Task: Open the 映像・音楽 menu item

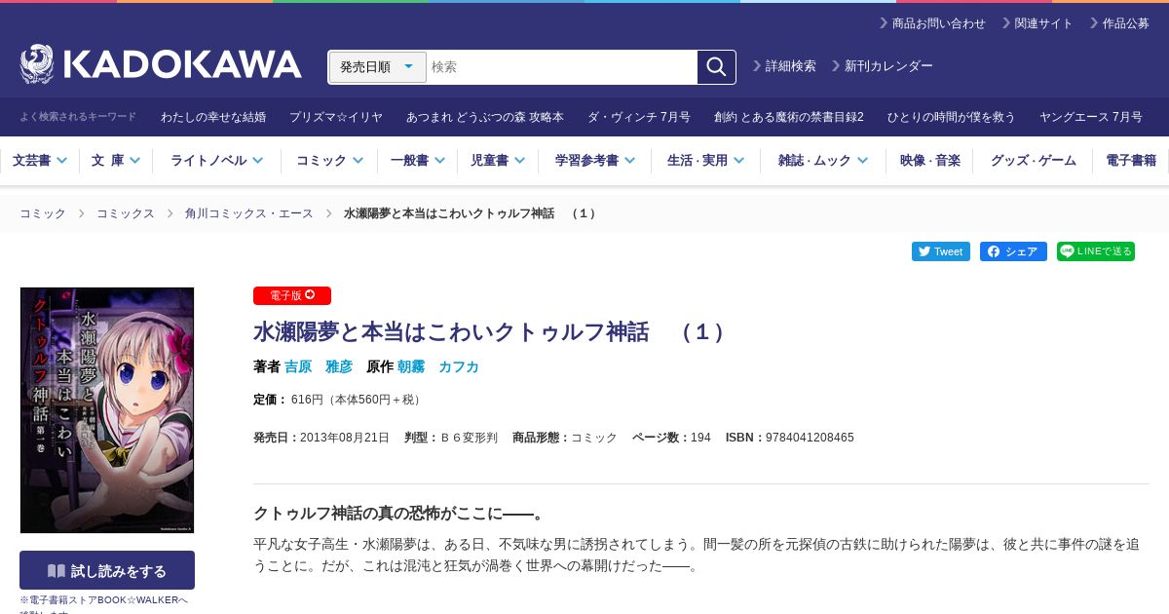Action: point(929,161)
